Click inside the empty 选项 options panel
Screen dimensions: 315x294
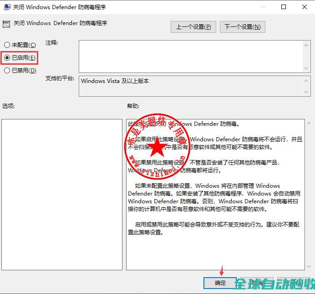(62, 194)
